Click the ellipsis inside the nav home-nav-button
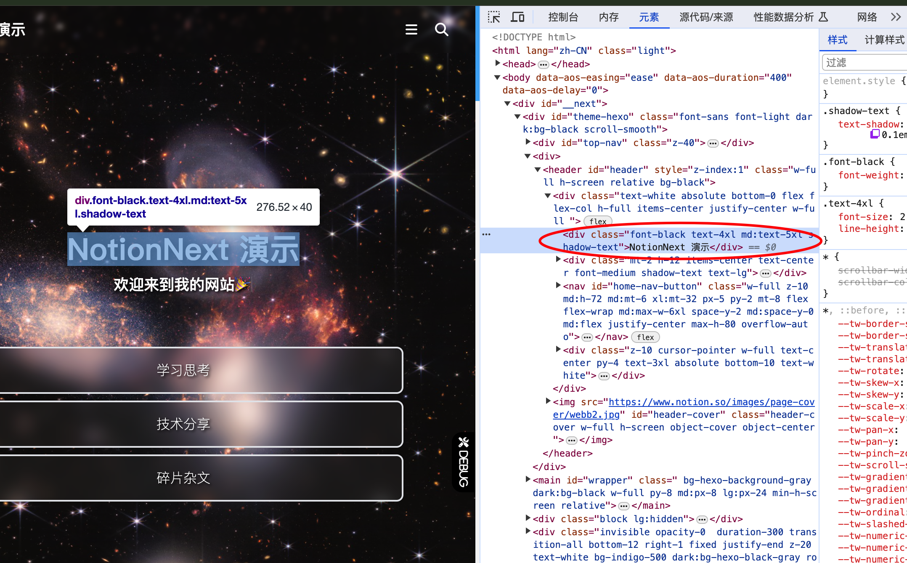Screen dimensions: 907x563 click(587, 337)
